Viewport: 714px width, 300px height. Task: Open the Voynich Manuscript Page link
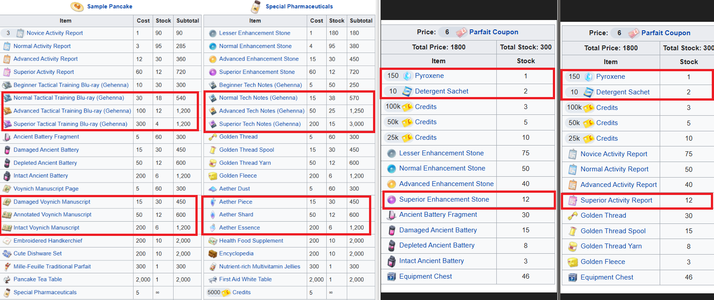coord(46,189)
